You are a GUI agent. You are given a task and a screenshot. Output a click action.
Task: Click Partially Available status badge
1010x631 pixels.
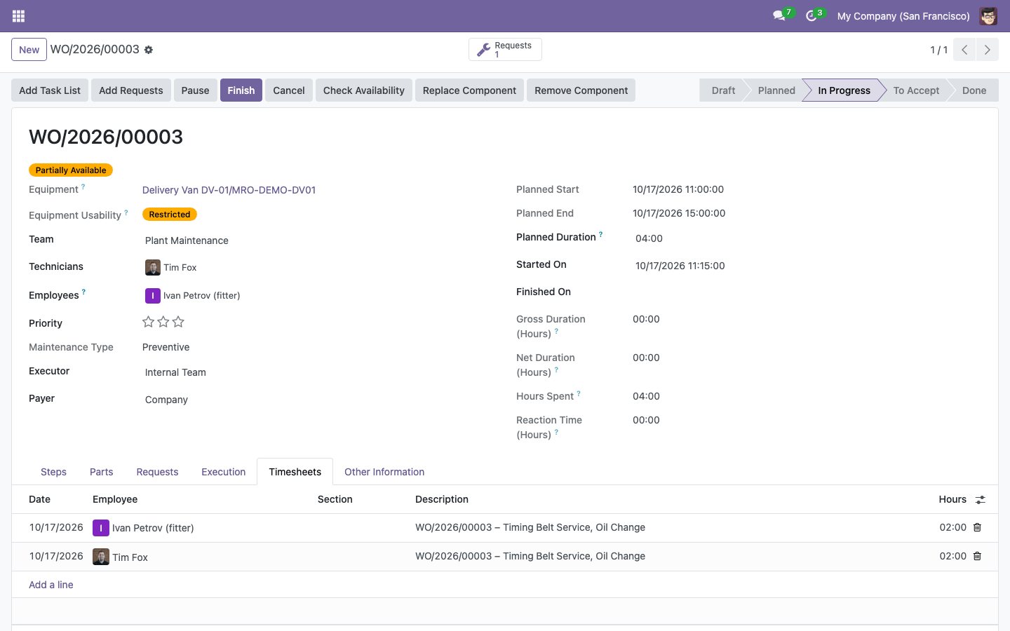coord(71,170)
